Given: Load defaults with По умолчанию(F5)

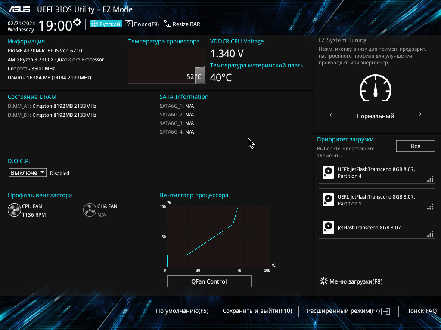Looking at the screenshot, I should click(182, 311).
